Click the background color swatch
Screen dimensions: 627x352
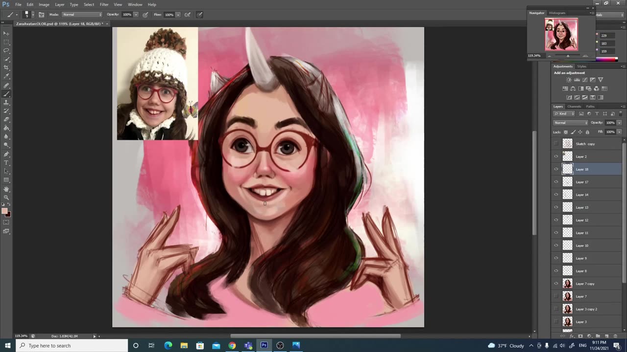(8, 215)
